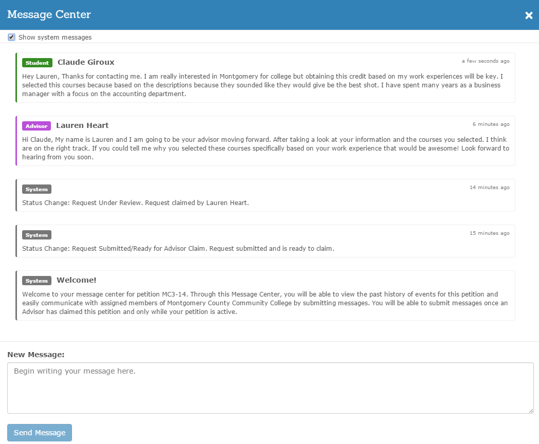The width and height of the screenshot is (539, 444).
Task: Click the X icon in the blue header
Action: point(529,15)
